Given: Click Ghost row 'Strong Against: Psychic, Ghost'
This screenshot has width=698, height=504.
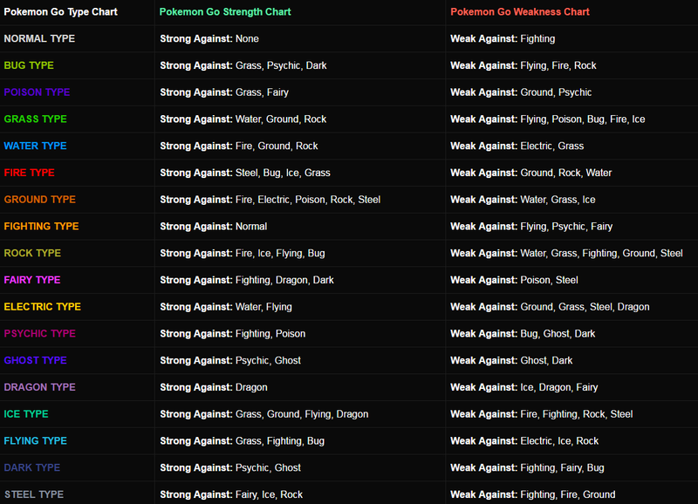Looking at the screenshot, I should [230, 360].
